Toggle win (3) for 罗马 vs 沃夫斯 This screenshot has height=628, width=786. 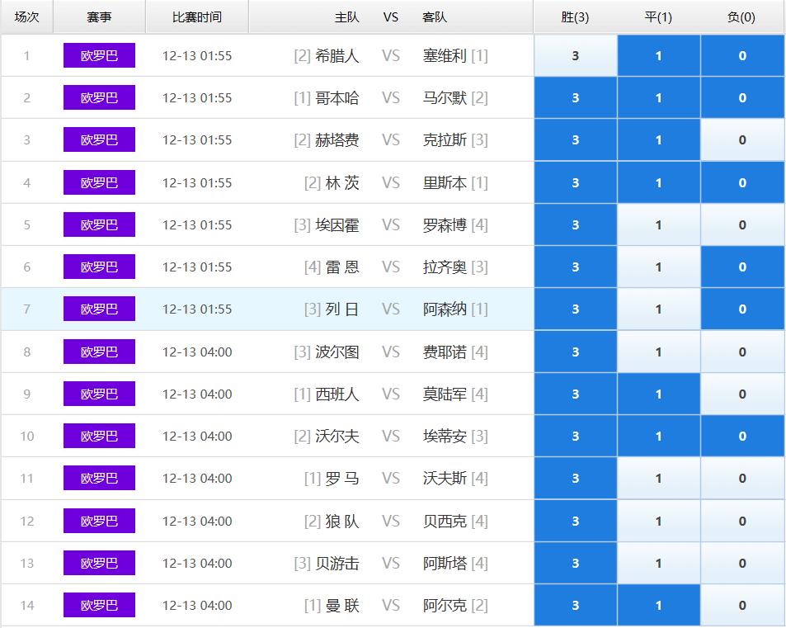(x=576, y=479)
